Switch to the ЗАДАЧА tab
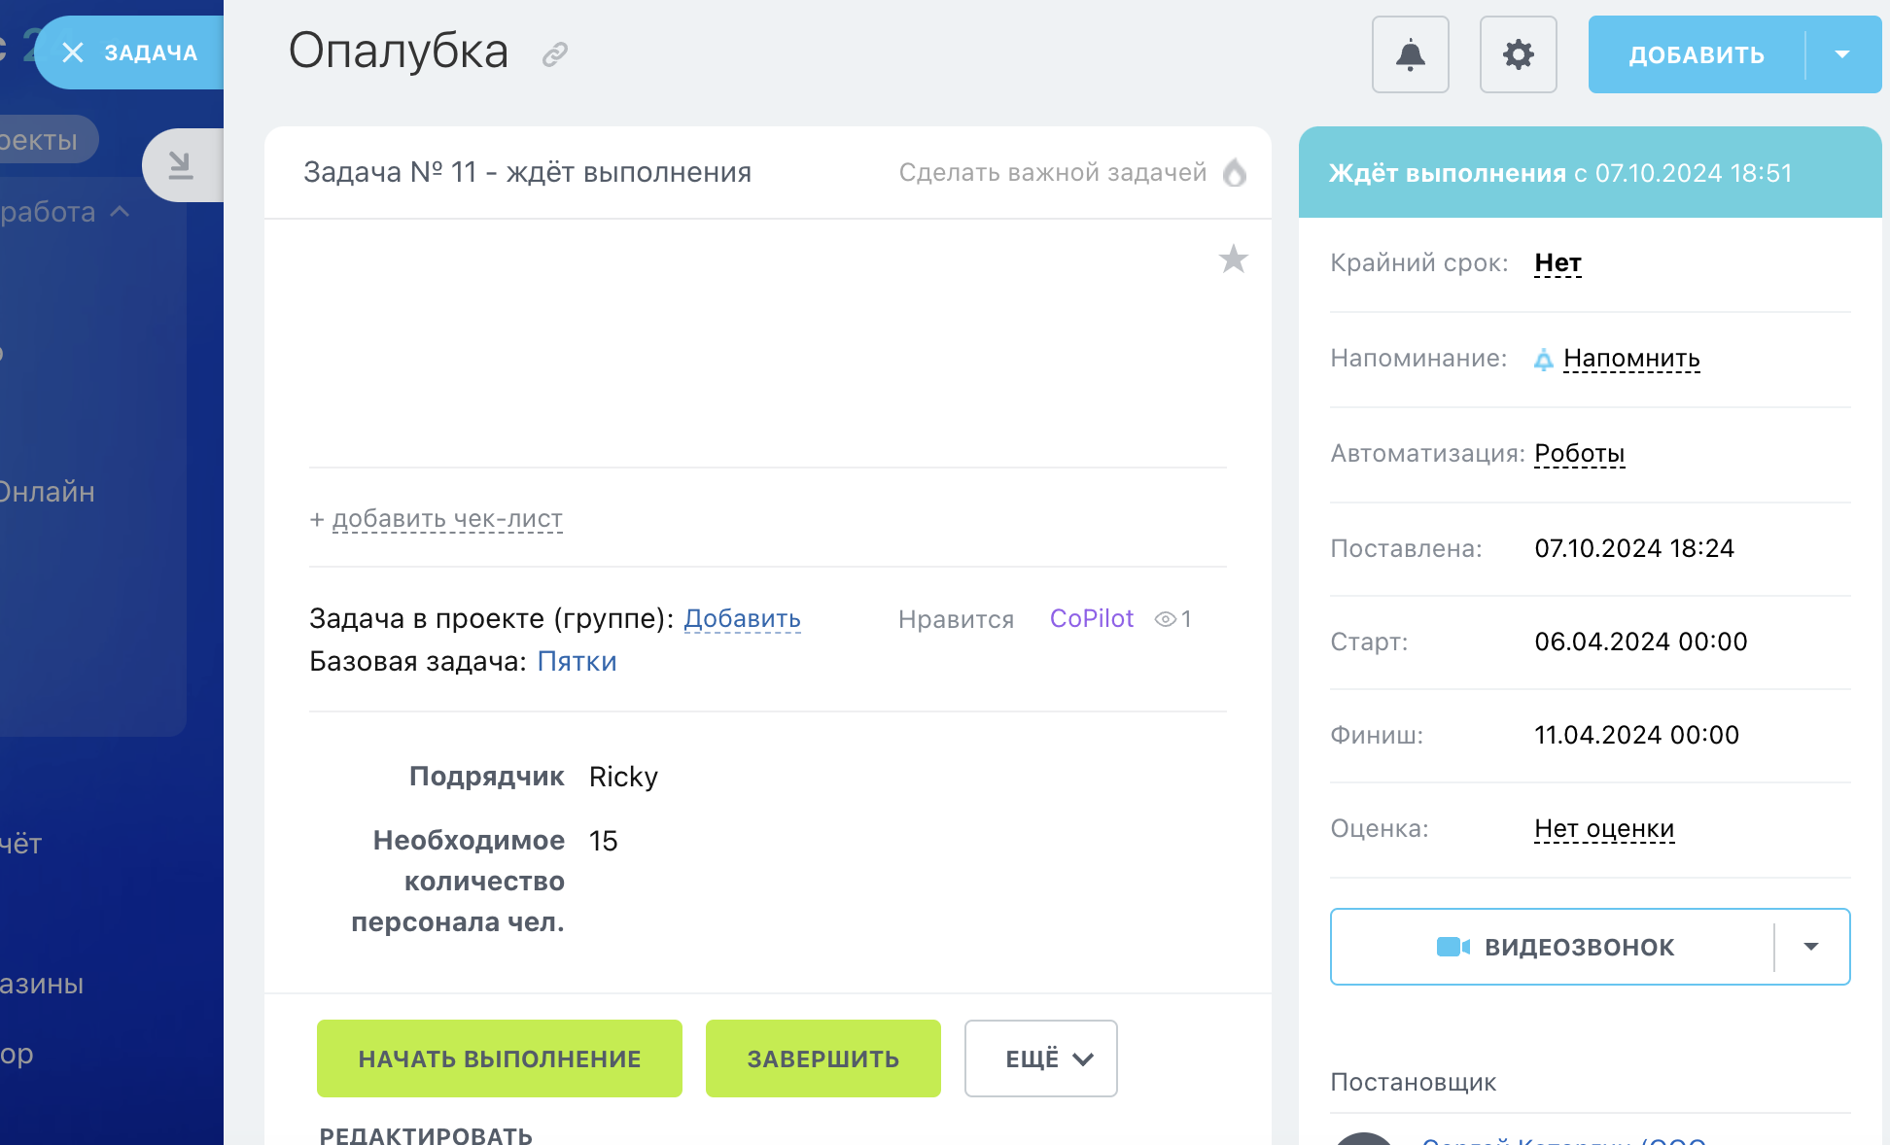 pos(151,52)
